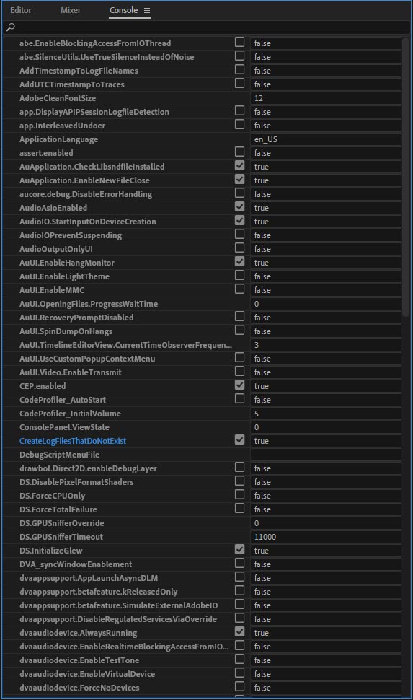
Task: Uncheck AuApplication.CheckLibsndfileInstalled
Action: (239, 166)
